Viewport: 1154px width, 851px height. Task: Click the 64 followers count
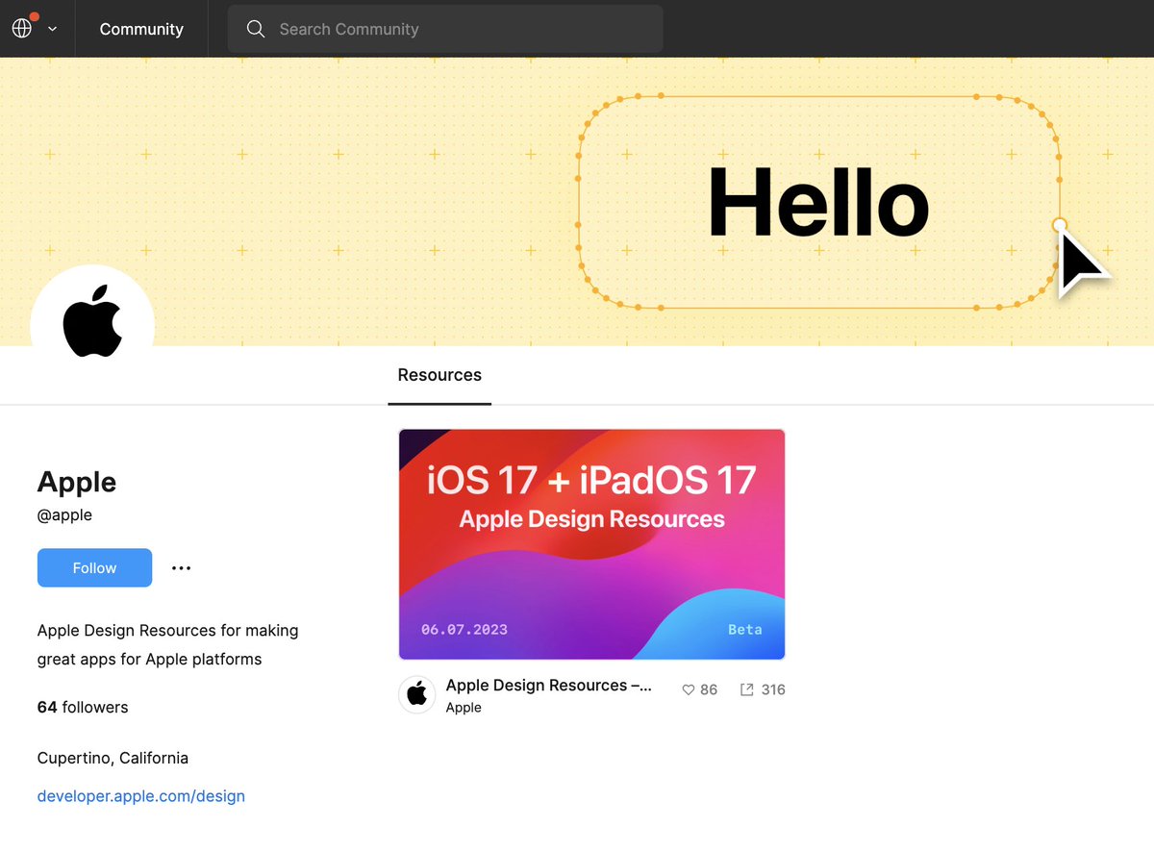[x=83, y=707]
